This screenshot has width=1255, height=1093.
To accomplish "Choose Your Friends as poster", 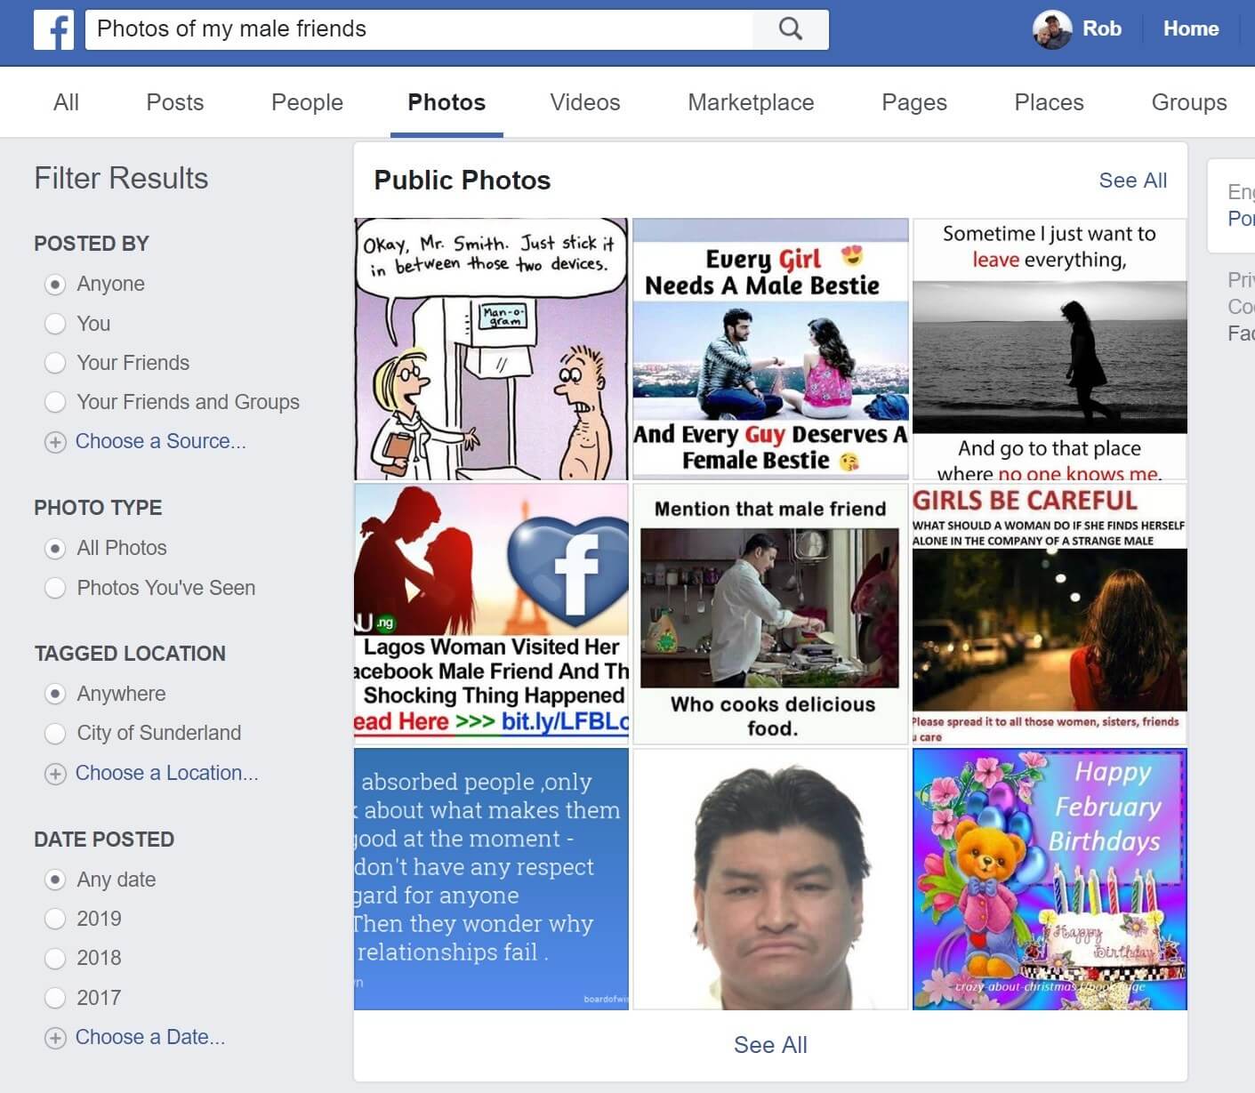I will tap(55, 363).
